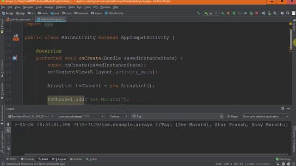
Task: Open the VCS menu
Action: tap(95, 7)
